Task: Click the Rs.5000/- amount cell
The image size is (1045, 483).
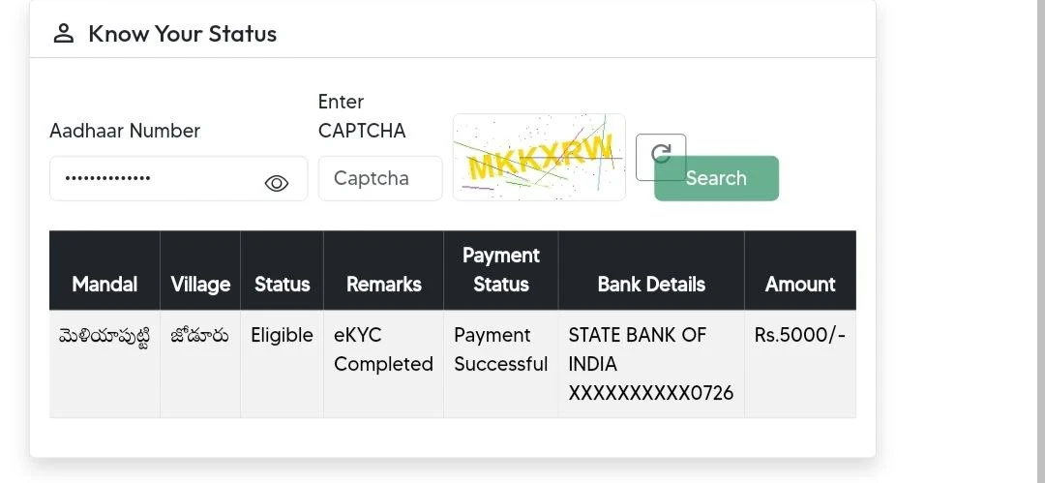Action: [799, 335]
